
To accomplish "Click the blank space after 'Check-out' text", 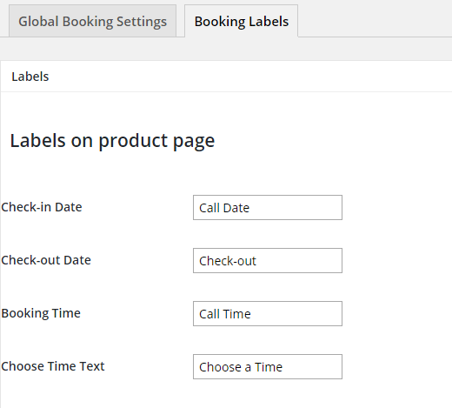I will pyautogui.click(x=298, y=260).
